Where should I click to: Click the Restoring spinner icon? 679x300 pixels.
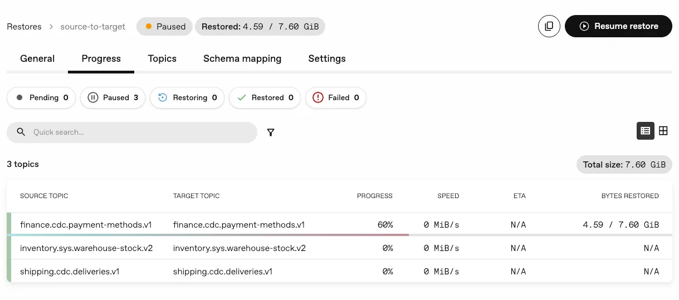click(x=163, y=97)
